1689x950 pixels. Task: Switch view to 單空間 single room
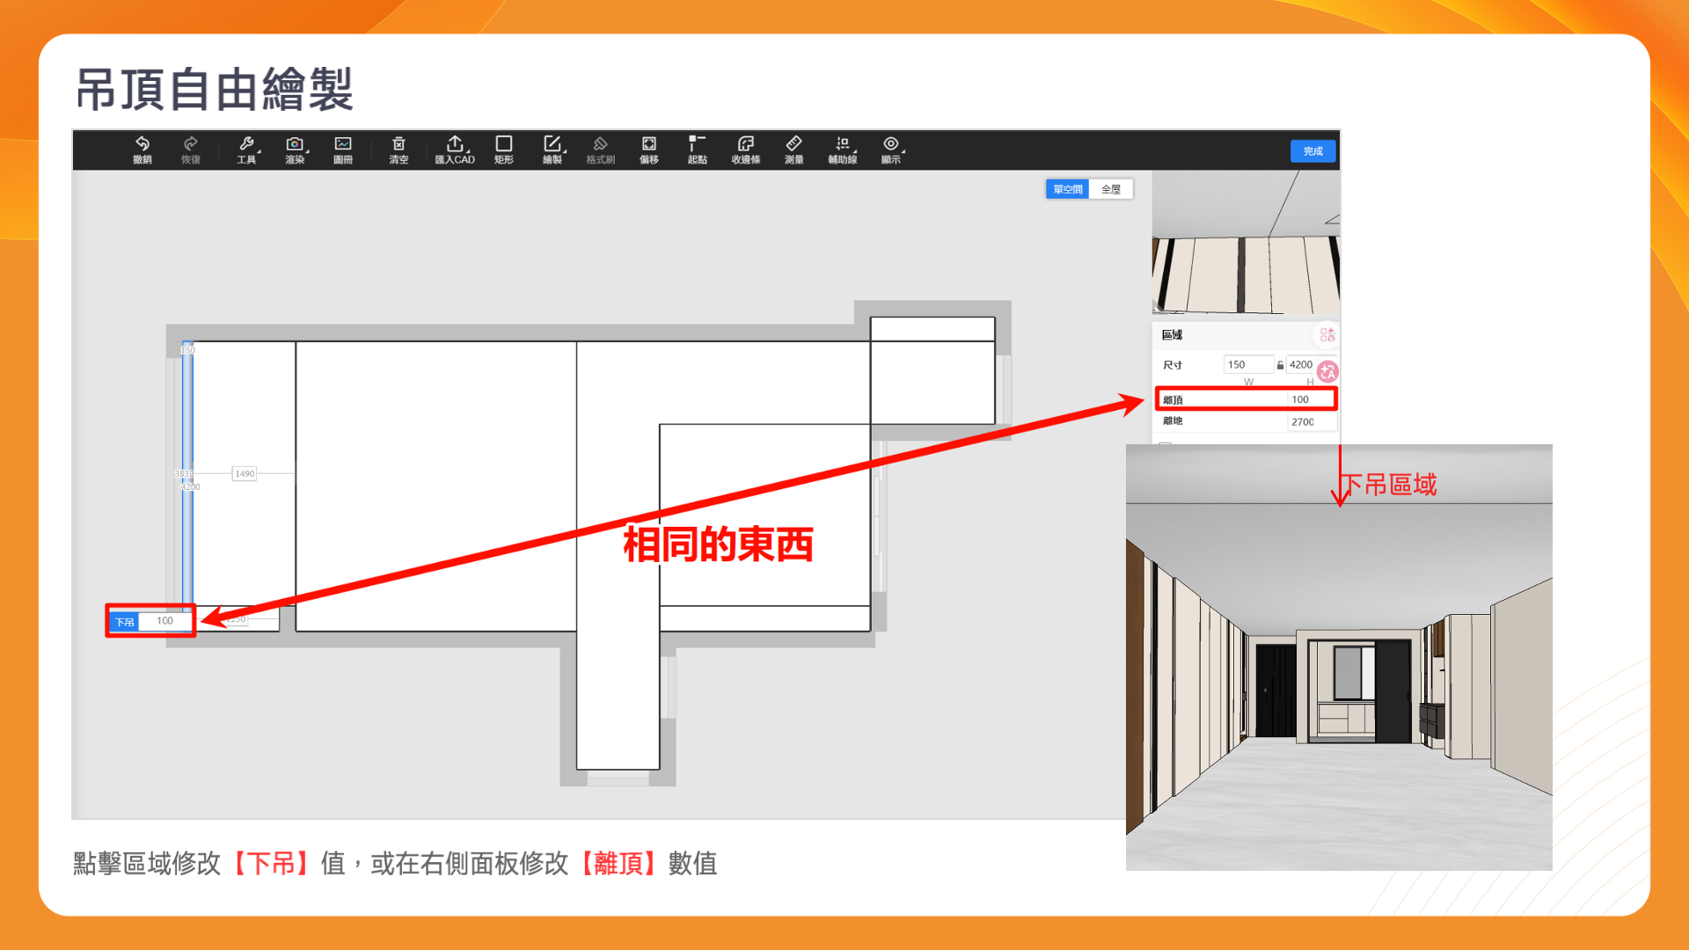tap(1068, 189)
